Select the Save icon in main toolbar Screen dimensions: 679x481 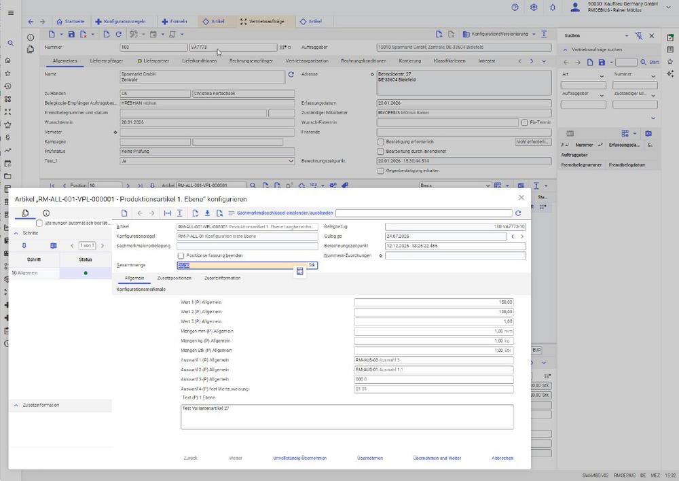coord(72,34)
